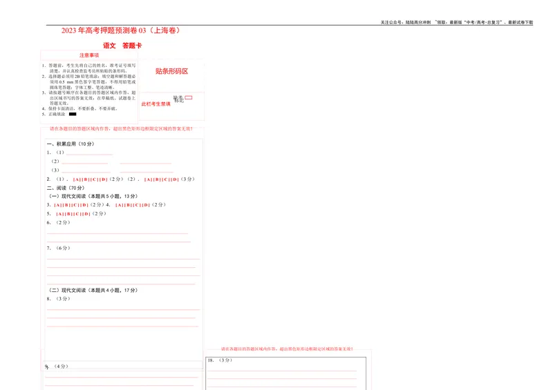Click the red answer-area warning above 积累应用

coord(121,129)
